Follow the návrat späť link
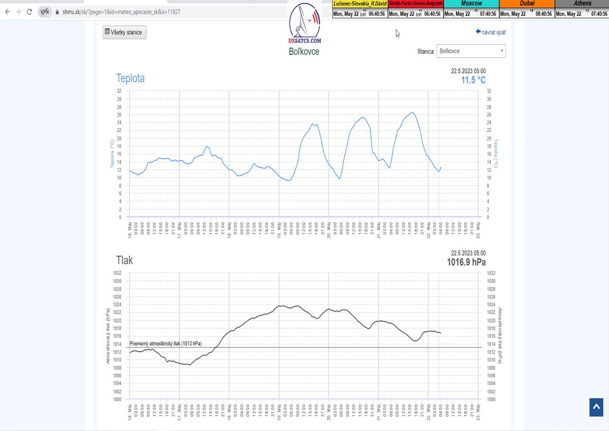 pyautogui.click(x=490, y=32)
